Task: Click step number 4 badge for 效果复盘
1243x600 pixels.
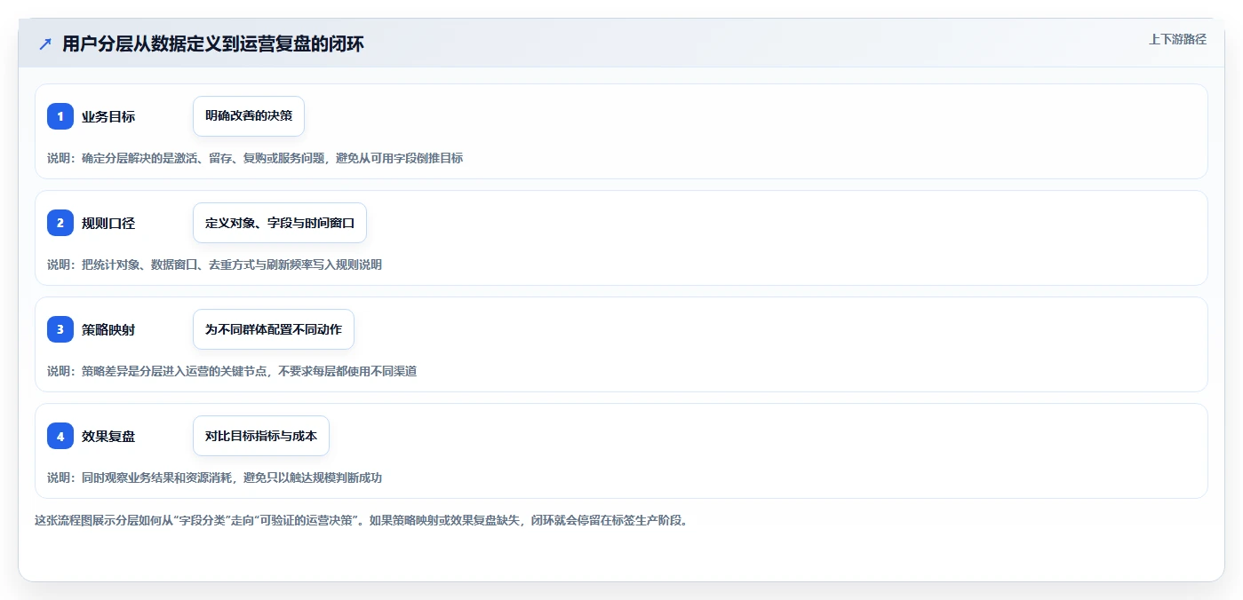Action: coord(60,436)
